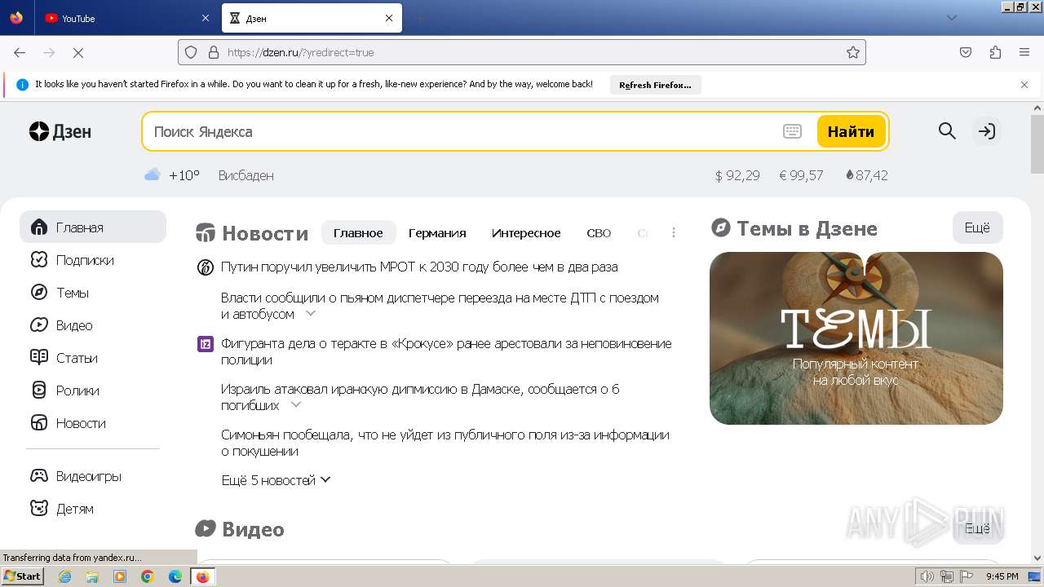Viewport: 1044px width, 587px height.
Task: Expand the Израиль атаковал news story
Action: [x=296, y=404]
